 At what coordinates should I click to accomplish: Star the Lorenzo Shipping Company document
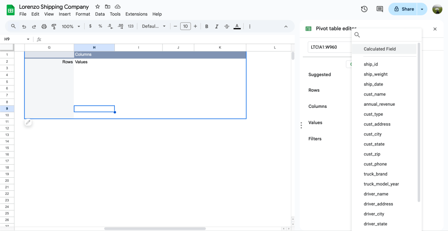click(97, 7)
